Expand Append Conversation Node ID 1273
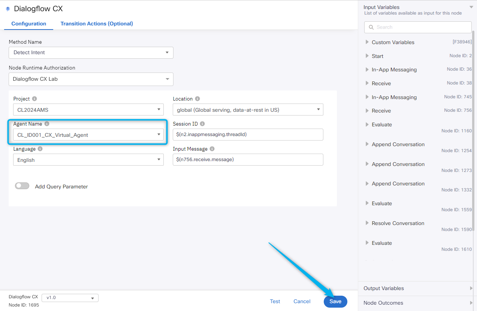The image size is (477, 311). (x=367, y=164)
